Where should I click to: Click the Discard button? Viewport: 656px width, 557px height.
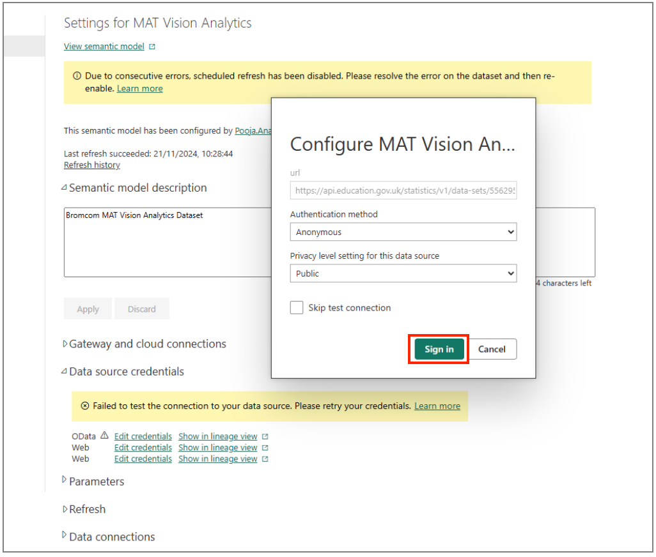(142, 309)
